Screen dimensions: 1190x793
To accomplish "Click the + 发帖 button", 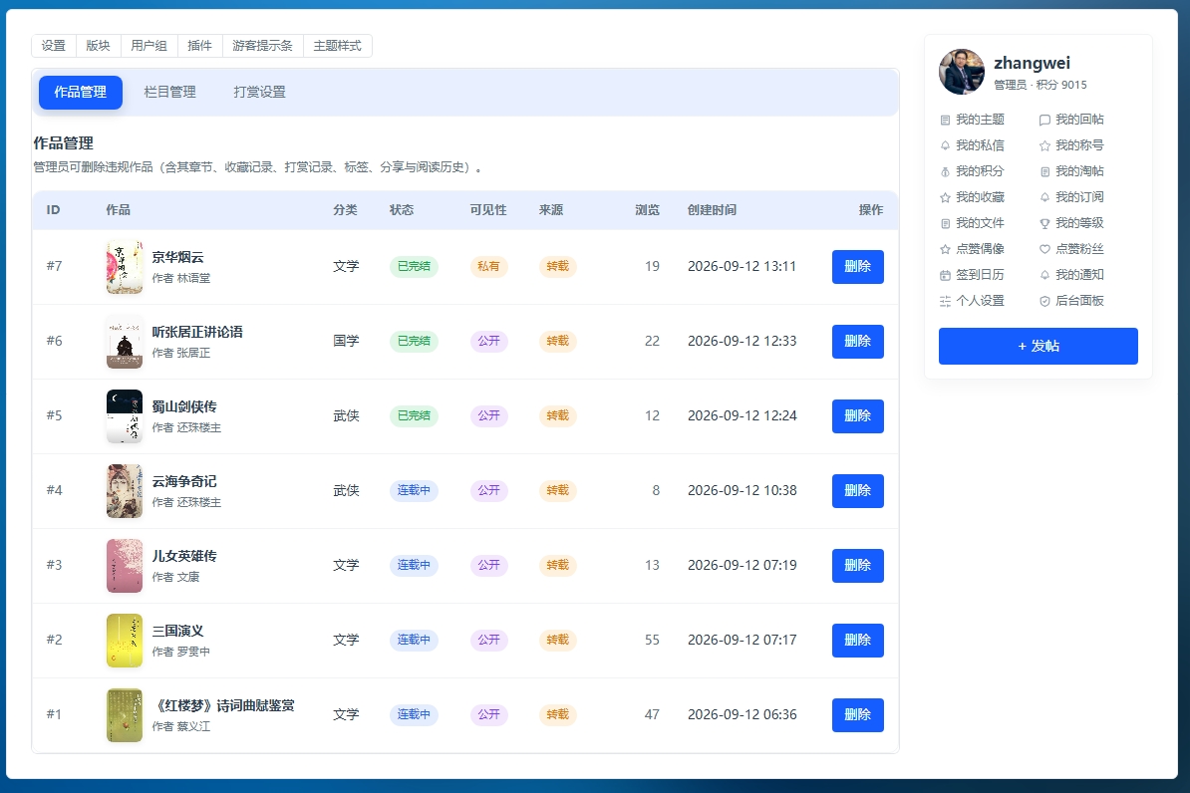I will tap(1039, 346).
